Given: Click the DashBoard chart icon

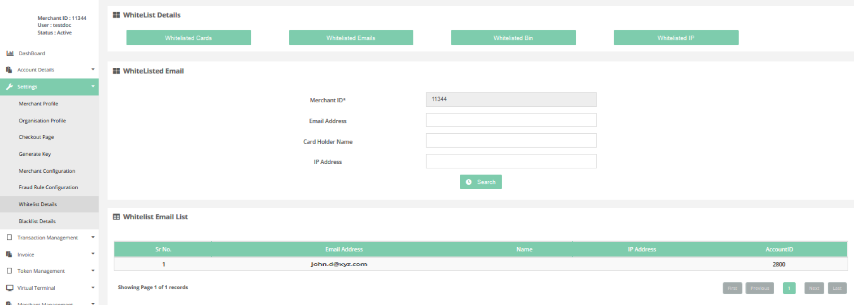Looking at the screenshot, I should (10, 53).
